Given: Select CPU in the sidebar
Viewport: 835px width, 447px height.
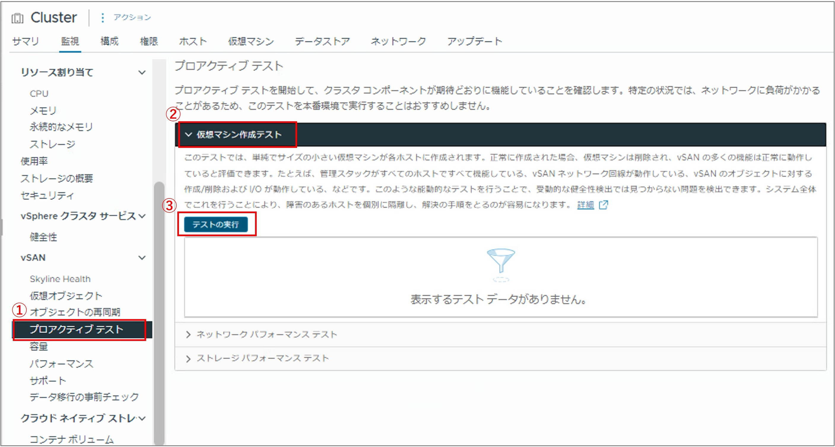Looking at the screenshot, I should (39, 94).
